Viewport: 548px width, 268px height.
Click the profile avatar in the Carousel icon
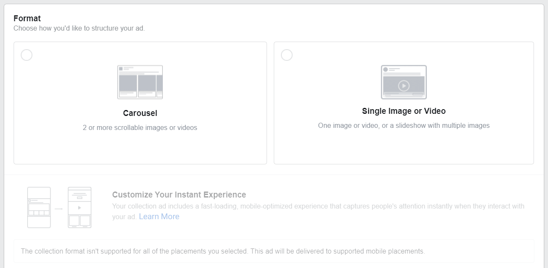pos(121,69)
